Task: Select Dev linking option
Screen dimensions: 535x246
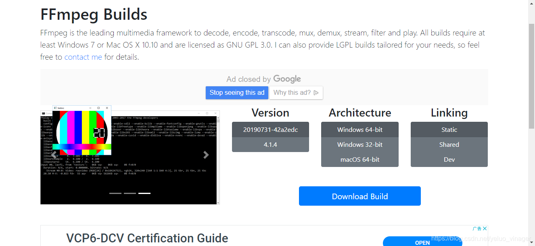Action: pyautogui.click(x=449, y=159)
